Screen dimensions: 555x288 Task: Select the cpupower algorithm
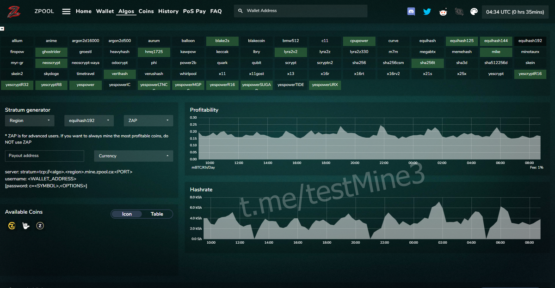coord(359,41)
